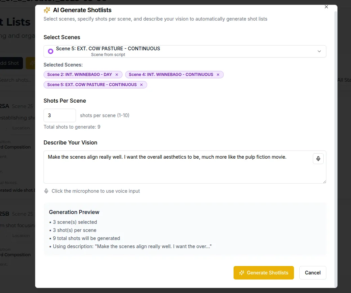Close the AI Generate Shotlists dialog
Screen dimensions: 351x293
coord(326,7)
